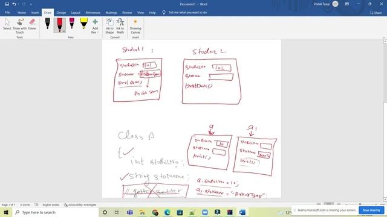
Task: Click the 0 words count
Action: (x=25, y=205)
